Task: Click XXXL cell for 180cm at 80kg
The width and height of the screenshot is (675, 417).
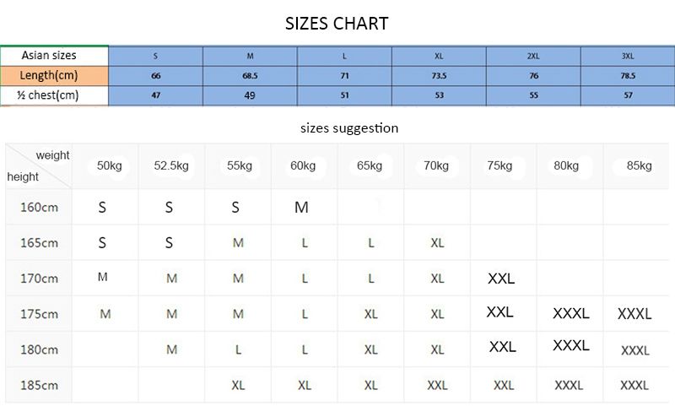Action: [570, 345]
